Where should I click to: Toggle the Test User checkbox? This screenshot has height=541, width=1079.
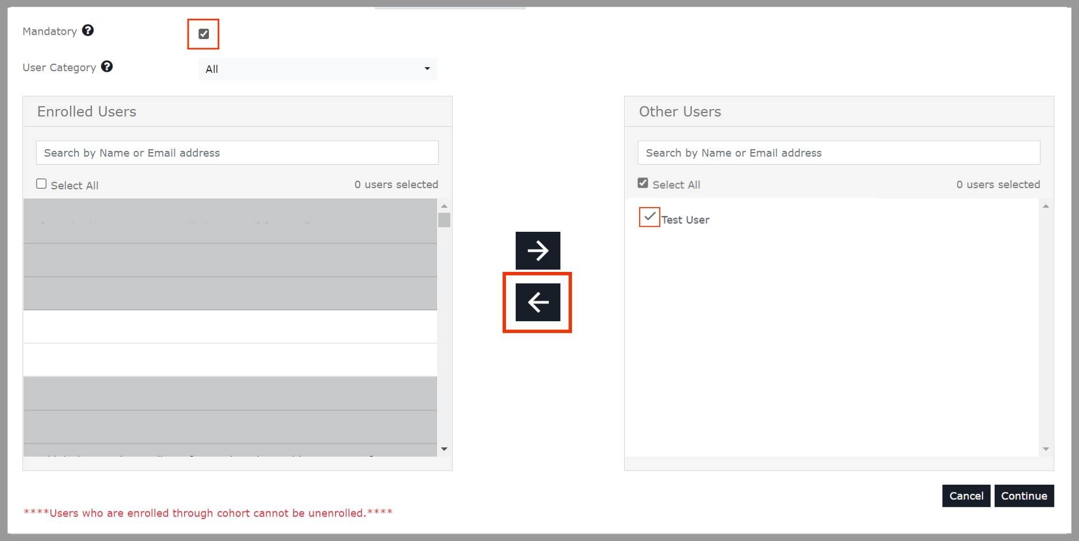click(649, 217)
